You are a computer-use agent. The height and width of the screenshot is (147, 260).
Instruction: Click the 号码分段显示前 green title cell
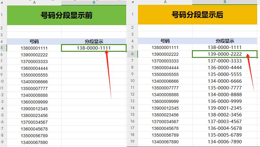[x=67, y=15]
